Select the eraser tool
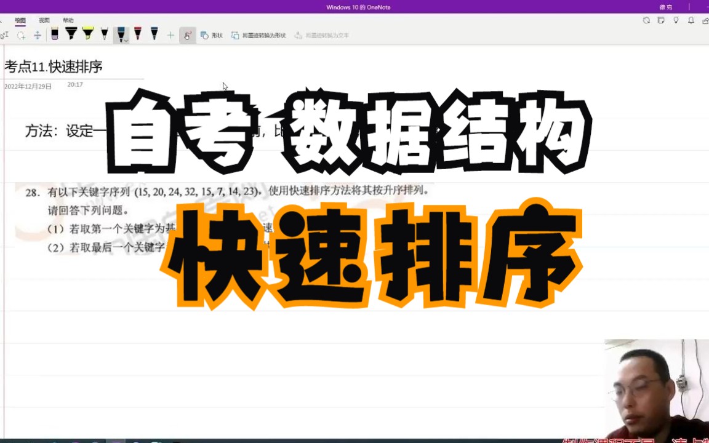Image resolution: width=709 pixels, height=443 pixels. tap(55, 35)
